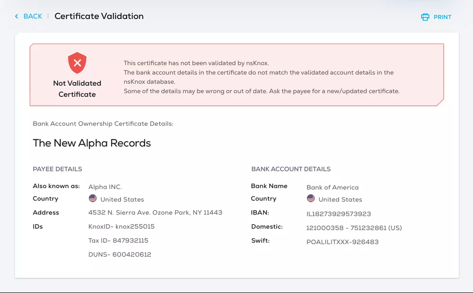Click the Tax ID 847932115 entry
473x293 pixels.
tap(118, 241)
